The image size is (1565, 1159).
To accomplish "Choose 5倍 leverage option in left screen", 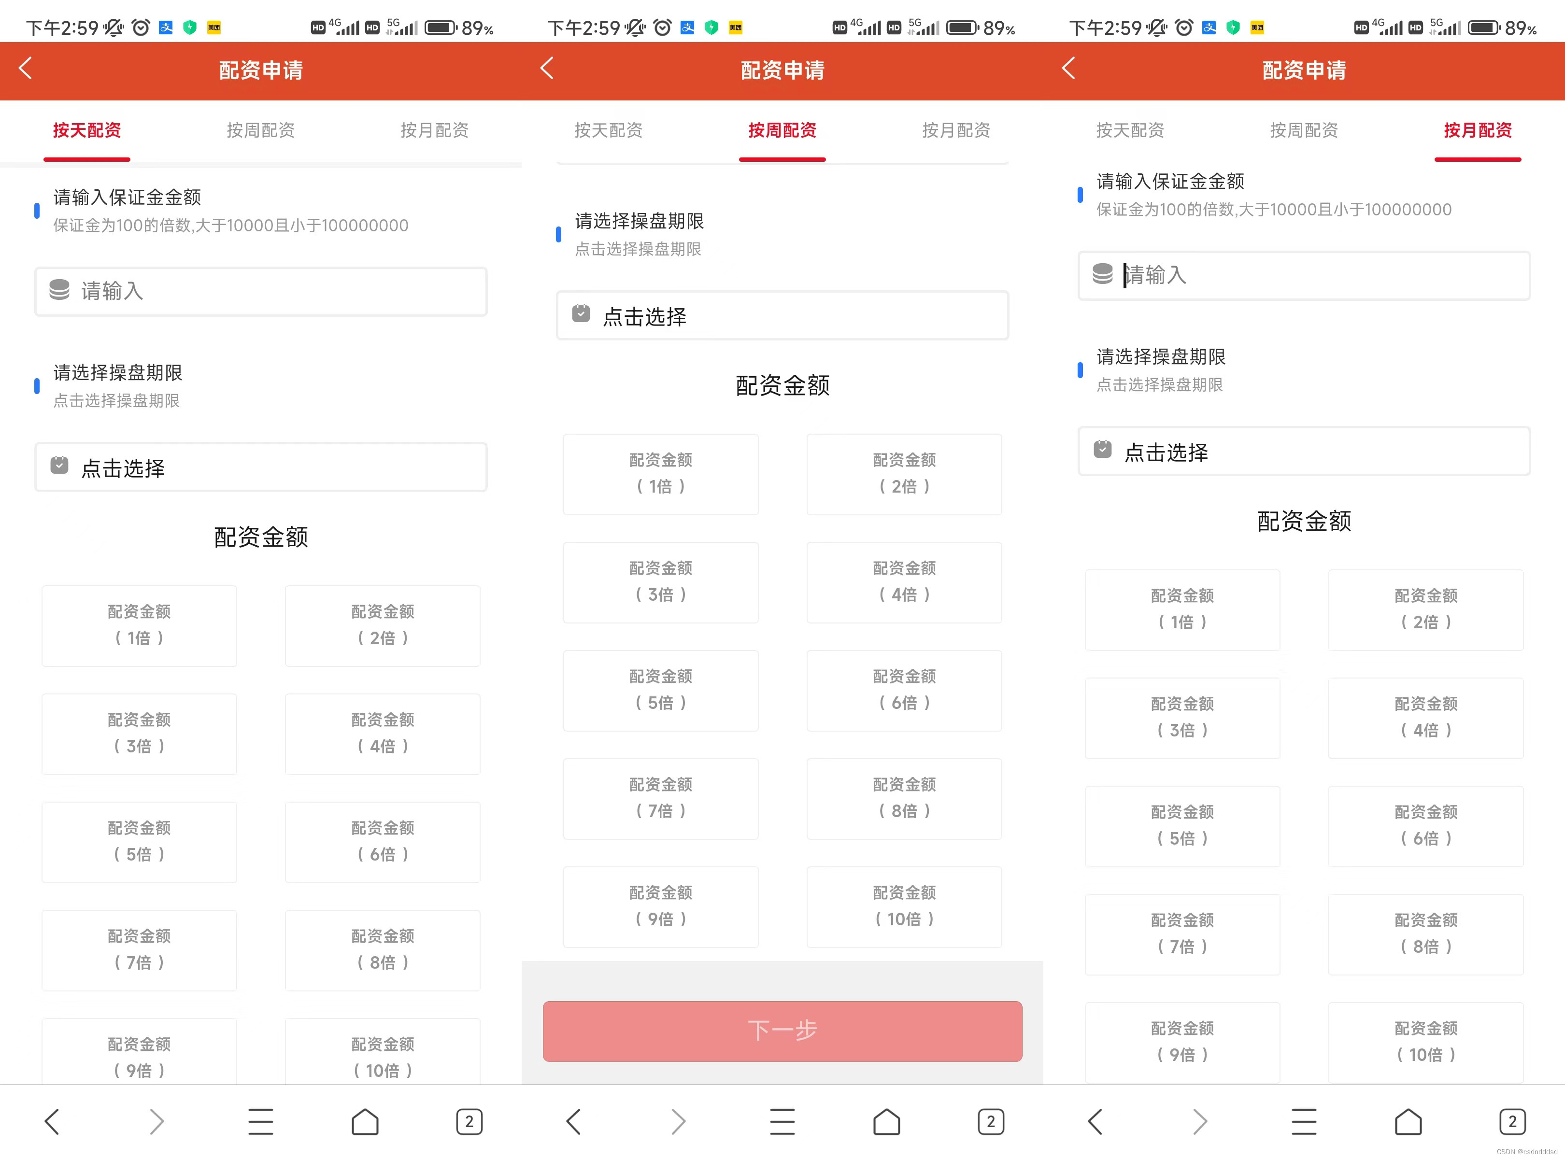I will tap(139, 842).
